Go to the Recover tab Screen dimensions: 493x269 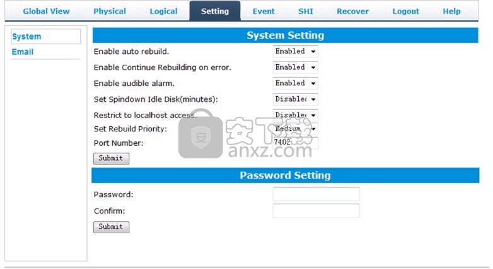coord(352,11)
